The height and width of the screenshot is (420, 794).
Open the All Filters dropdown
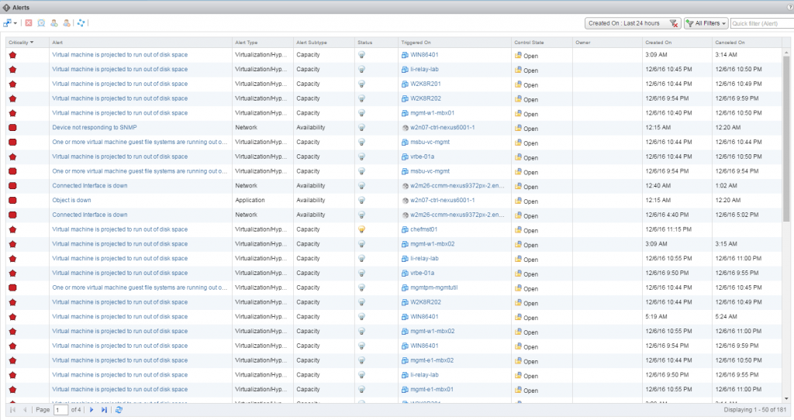706,24
